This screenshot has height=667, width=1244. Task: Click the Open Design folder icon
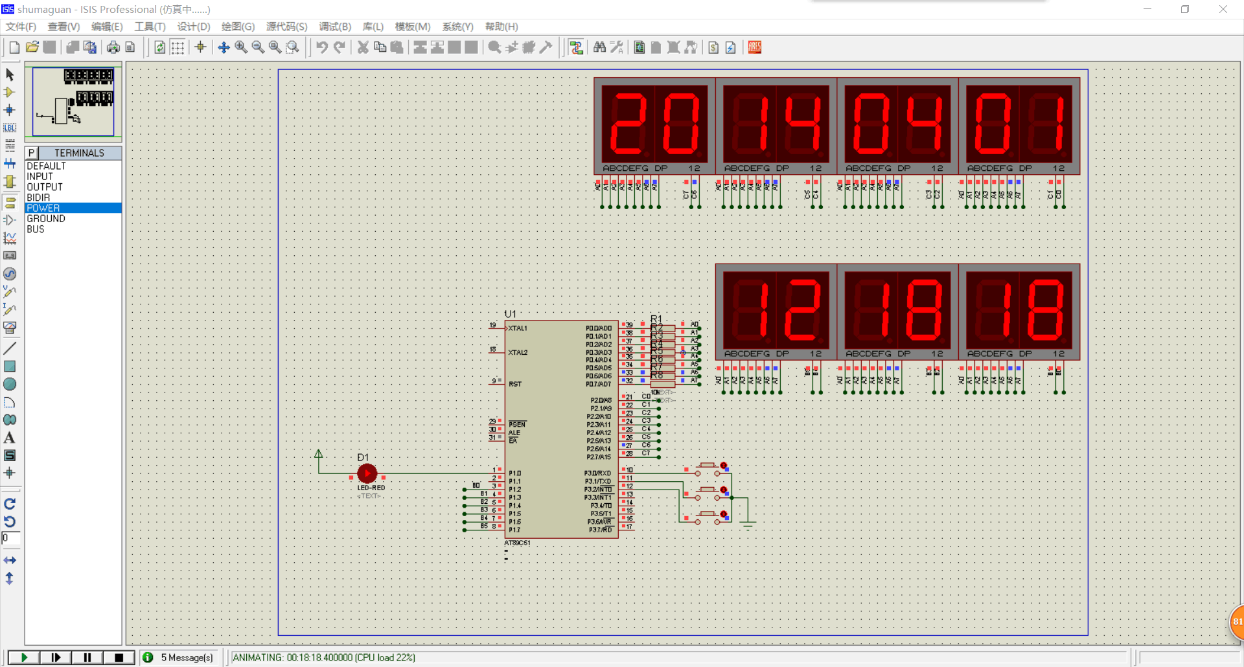click(32, 47)
